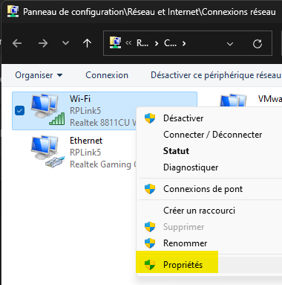Select Diagnostiquer in the context menu
282x285 pixels.
(x=191, y=167)
